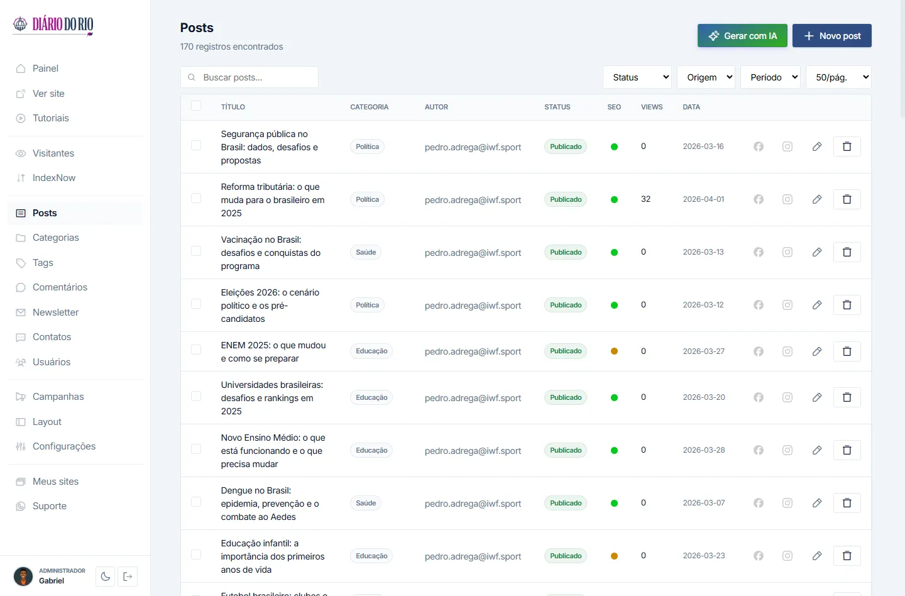This screenshot has height=596, width=905.
Task: Select checkbox for Vacinação no Brasil post
Action: (x=196, y=251)
